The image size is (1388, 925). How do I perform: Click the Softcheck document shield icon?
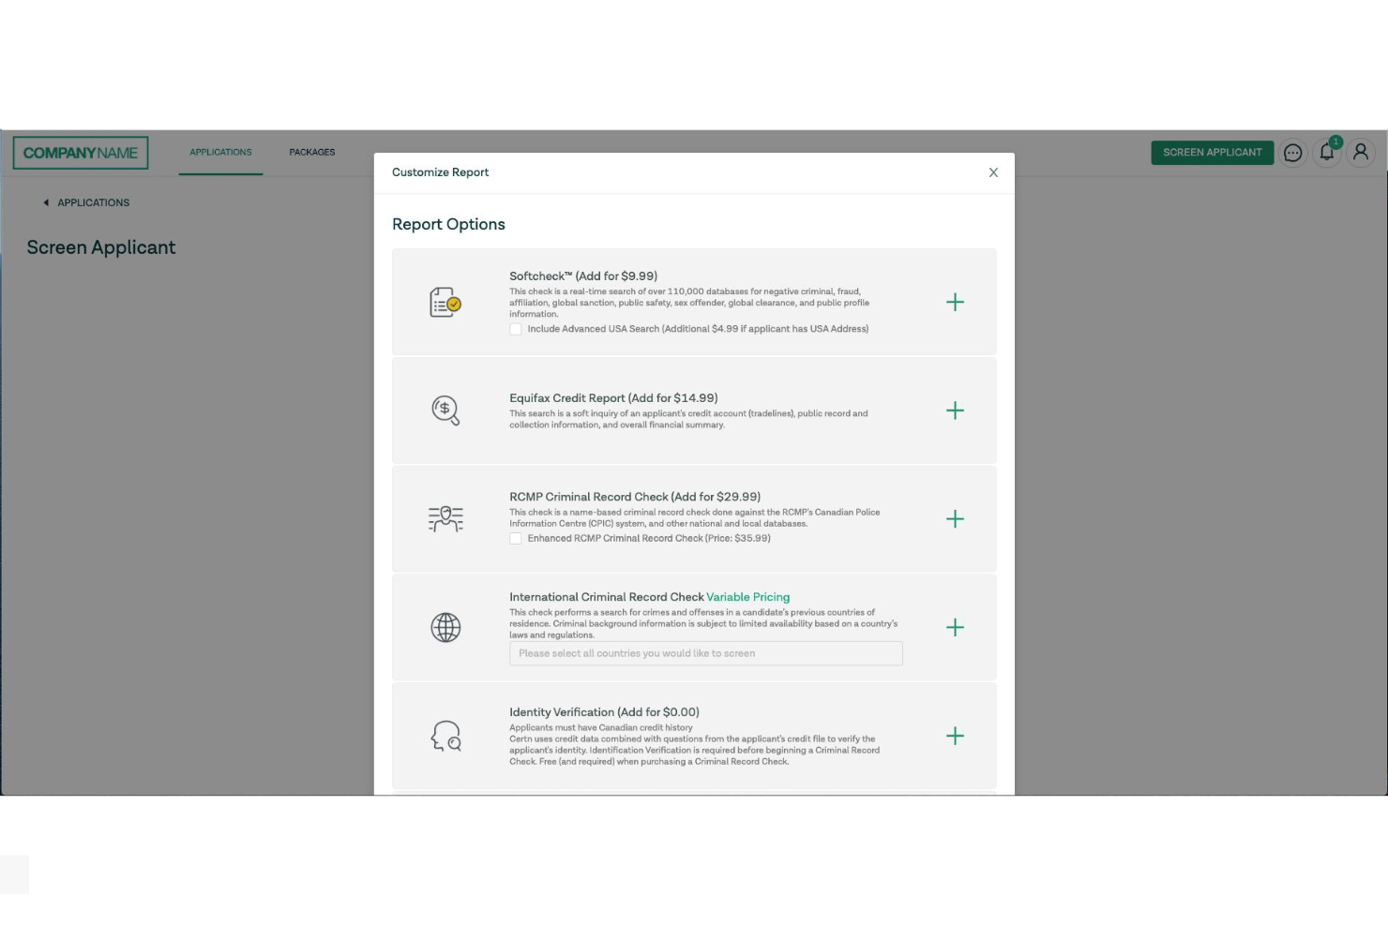coord(445,303)
